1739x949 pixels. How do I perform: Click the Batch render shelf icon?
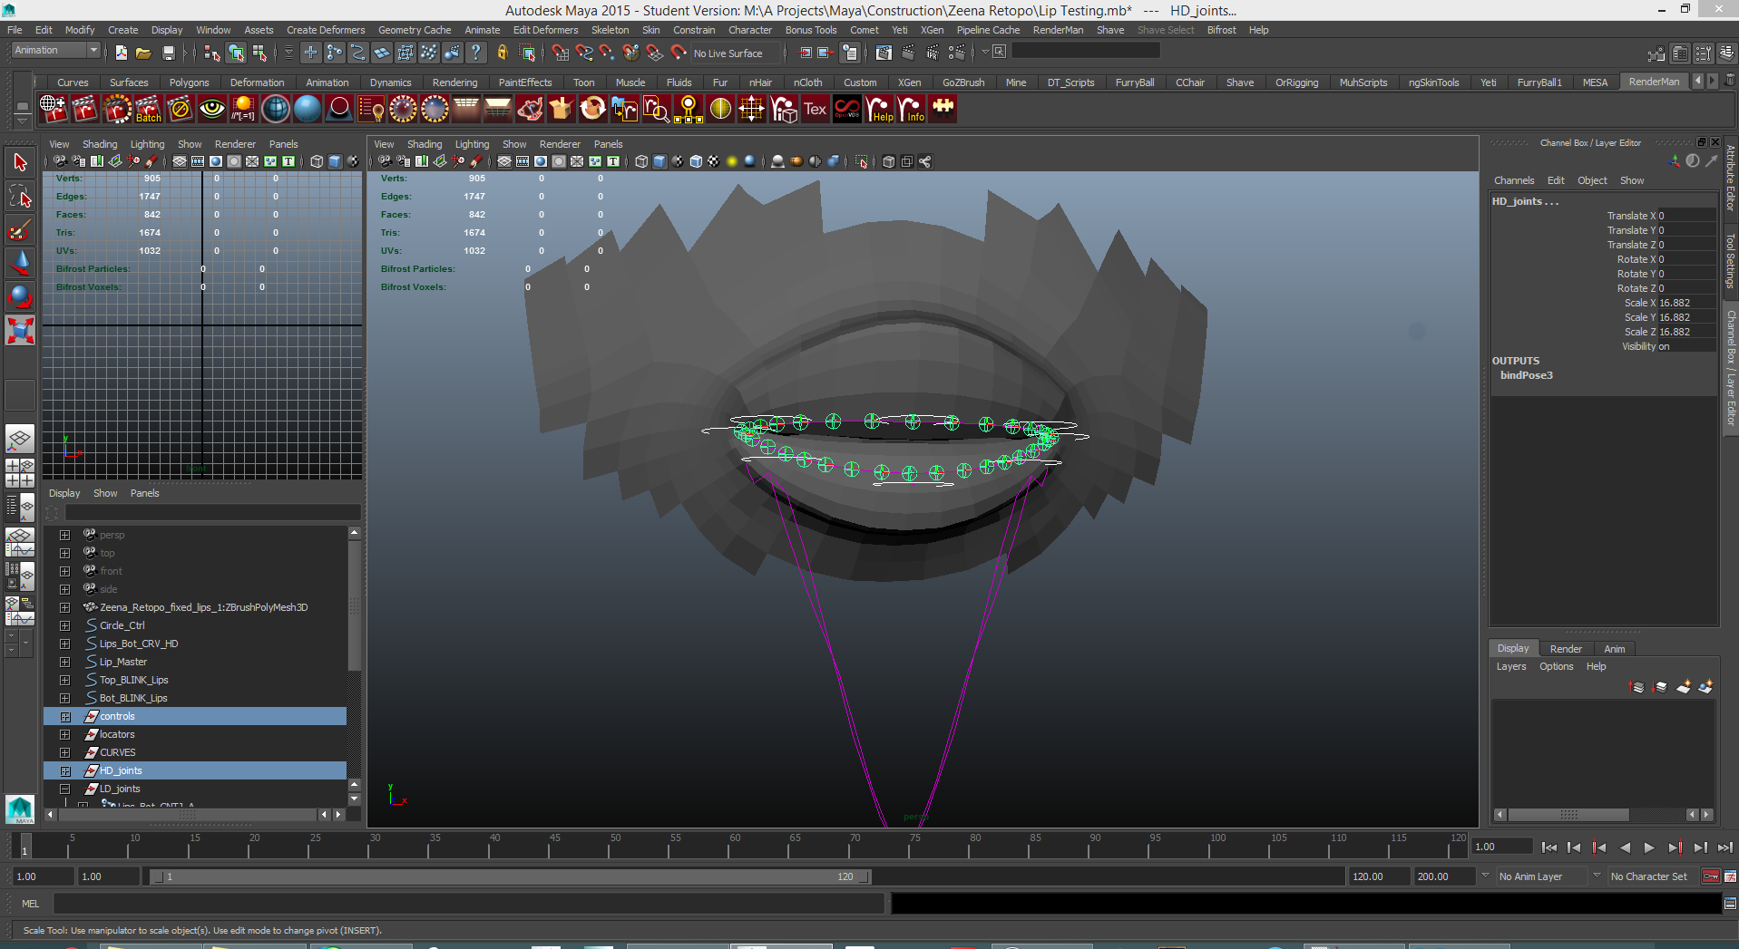pyautogui.click(x=148, y=109)
